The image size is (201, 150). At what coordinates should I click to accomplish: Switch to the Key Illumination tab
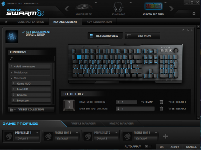pyautogui.click(x=99, y=22)
